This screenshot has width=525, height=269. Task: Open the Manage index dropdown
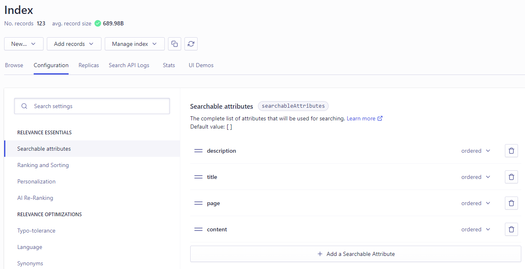coord(134,44)
